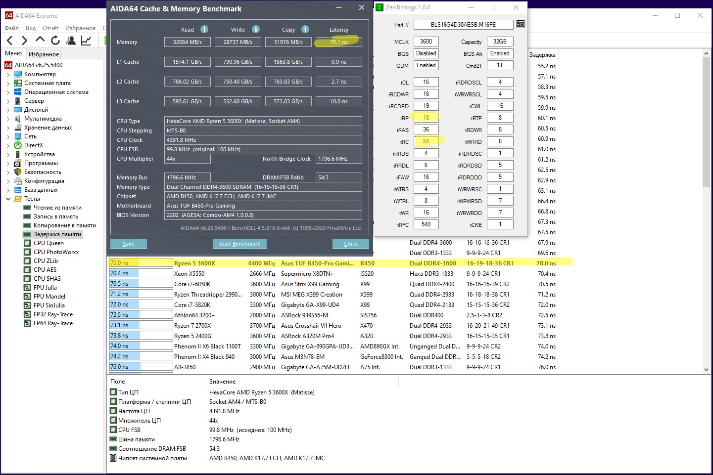Click the Задержка column header
This screenshot has width=713, height=475.
pos(542,55)
